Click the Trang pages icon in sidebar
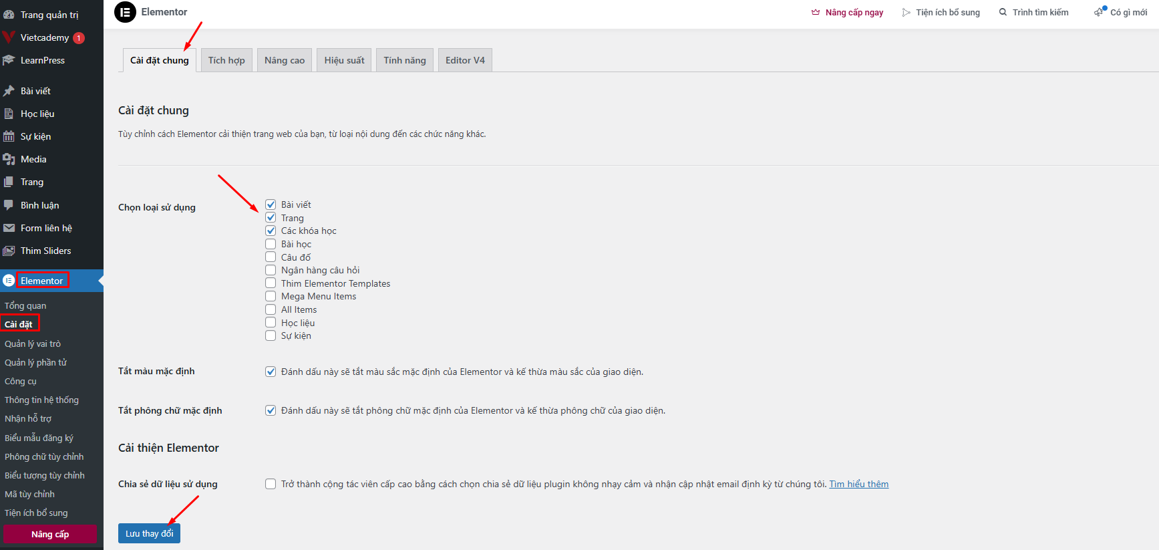The width and height of the screenshot is (1159, 550). (x=9, y=182)
